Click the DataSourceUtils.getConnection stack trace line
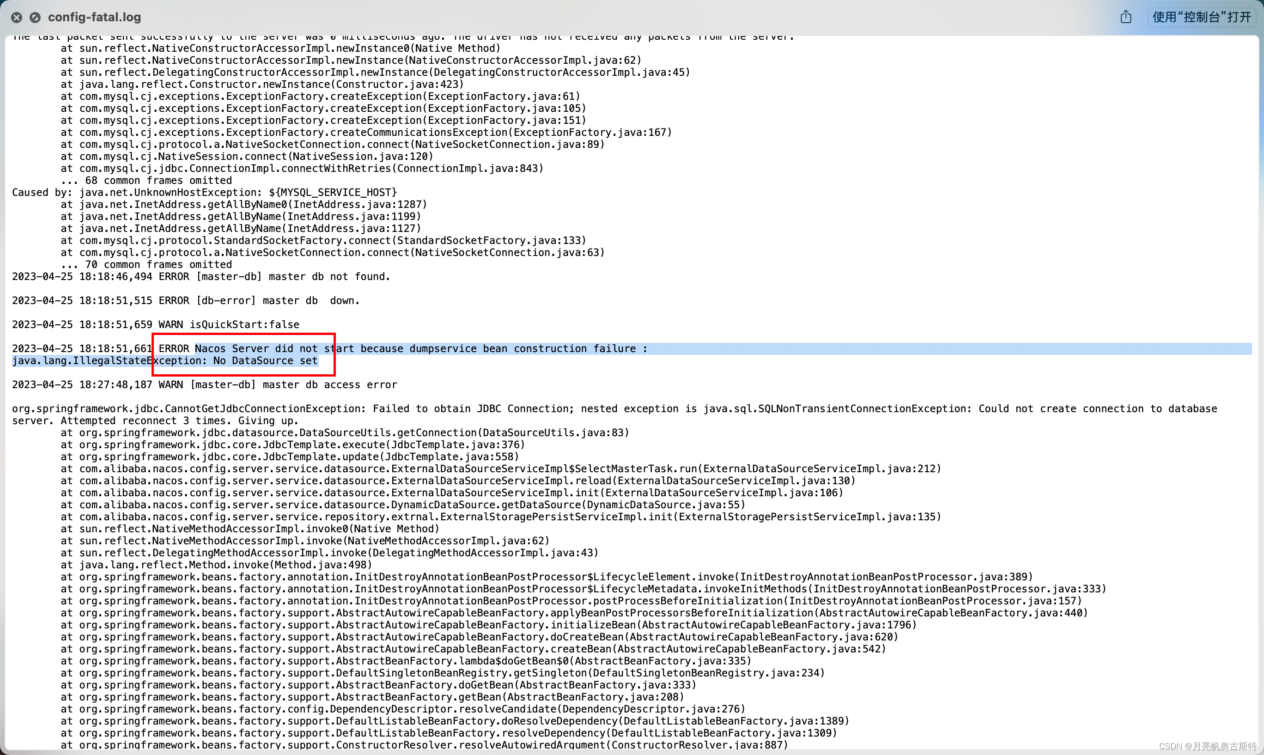 click(344, 432)
